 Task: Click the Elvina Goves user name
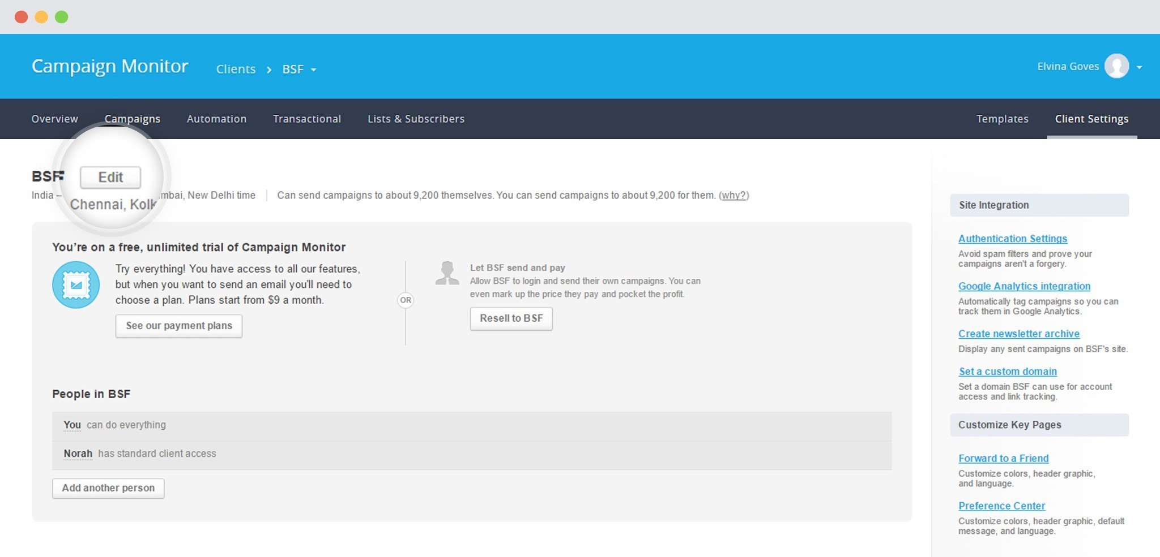pyautogui.click(x=1068, y=67)
